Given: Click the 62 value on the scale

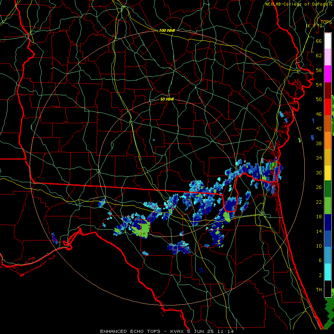Looking at the screenshot, I should 319,56.
